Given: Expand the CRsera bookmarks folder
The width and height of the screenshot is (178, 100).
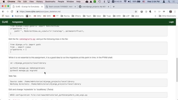Looking at the screenshot, I should point(76,16).
